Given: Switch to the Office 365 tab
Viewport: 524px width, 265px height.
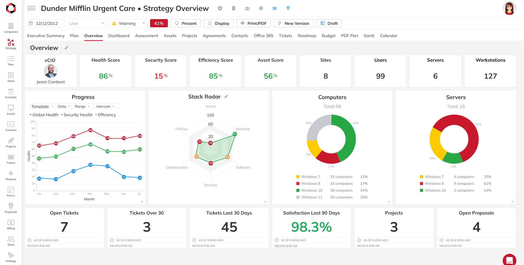Looking at the screenshot, I should pos(263,36).
